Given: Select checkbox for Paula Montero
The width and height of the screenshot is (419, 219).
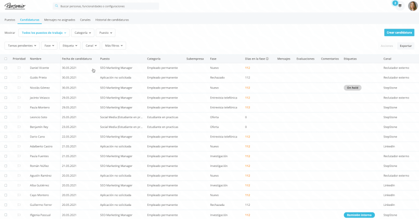Looking at the screenshot, I should coord(6,107).
